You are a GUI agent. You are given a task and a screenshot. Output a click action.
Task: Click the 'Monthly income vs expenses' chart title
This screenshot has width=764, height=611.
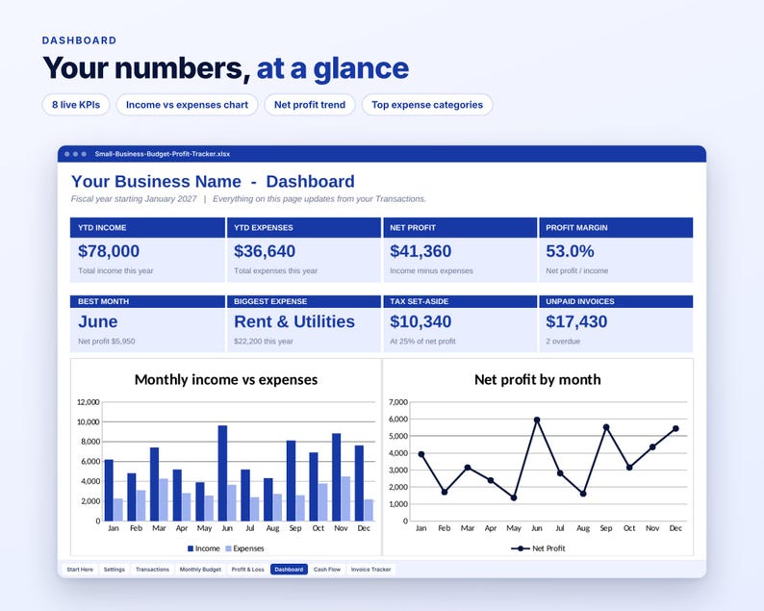click(x=226, y=379)
